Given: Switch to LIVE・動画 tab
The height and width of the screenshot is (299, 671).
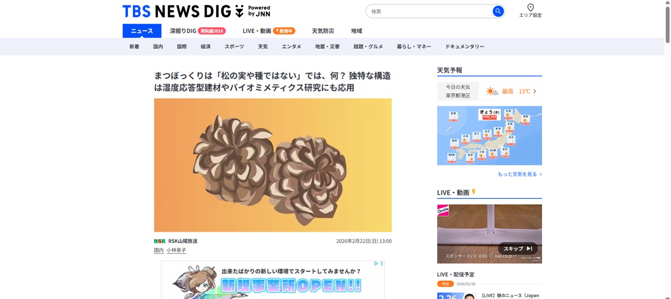Looking at the screenshot, I should coord(268,31).
